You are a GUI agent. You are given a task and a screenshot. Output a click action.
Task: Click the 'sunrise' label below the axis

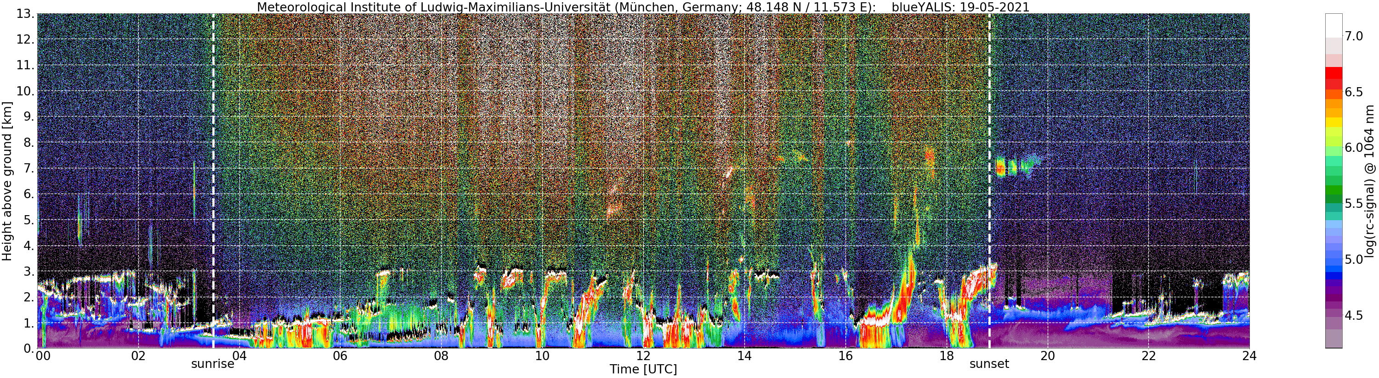(x=212, y=364)
